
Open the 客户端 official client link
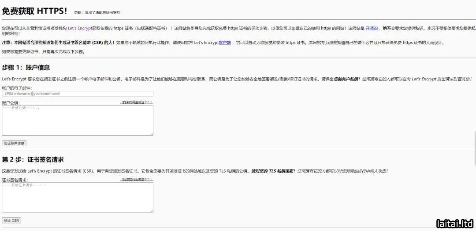[x=225, y=43]
